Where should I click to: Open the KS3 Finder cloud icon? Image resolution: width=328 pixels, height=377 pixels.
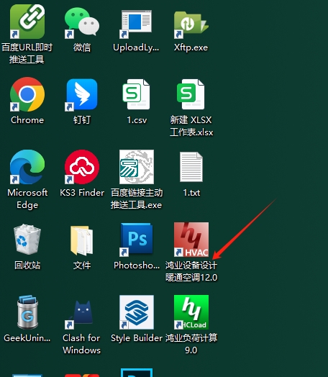click(82, 167)
